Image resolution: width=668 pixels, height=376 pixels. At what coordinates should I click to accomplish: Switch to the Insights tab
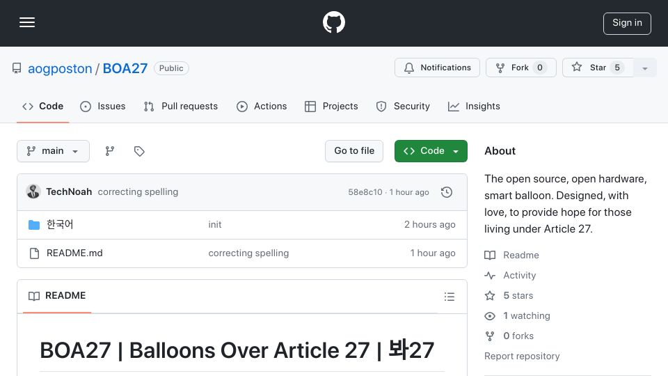[474, 106]
